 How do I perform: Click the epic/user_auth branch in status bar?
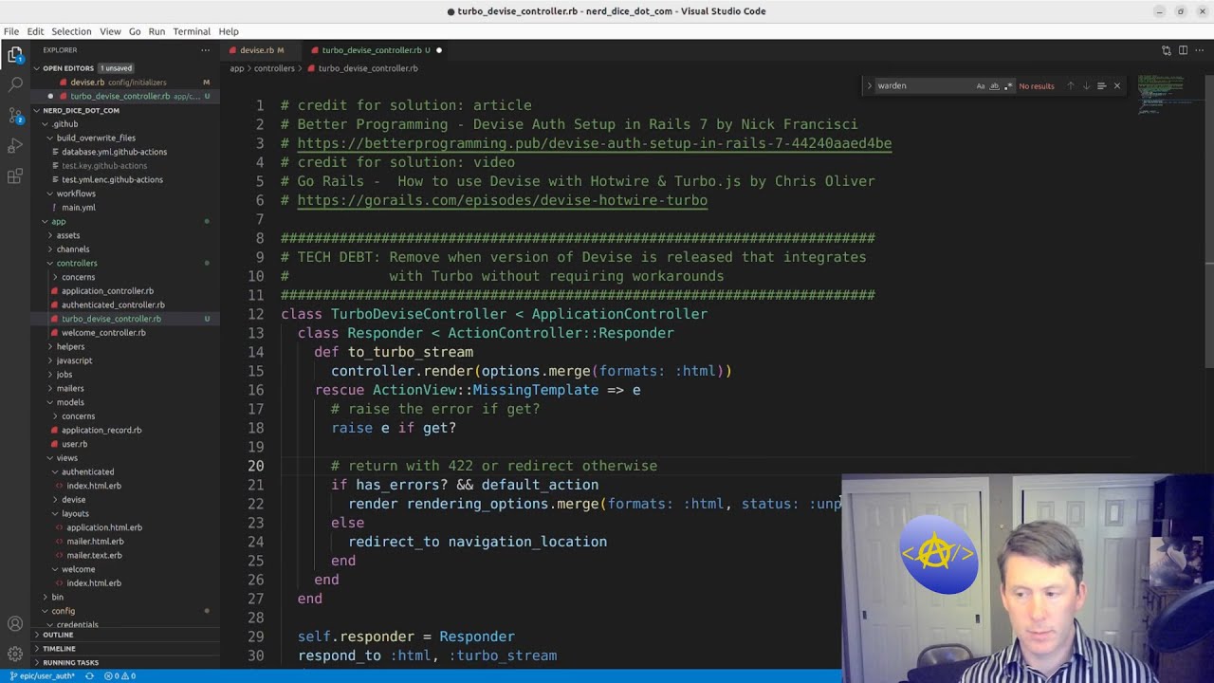click(x=42, y=676)
